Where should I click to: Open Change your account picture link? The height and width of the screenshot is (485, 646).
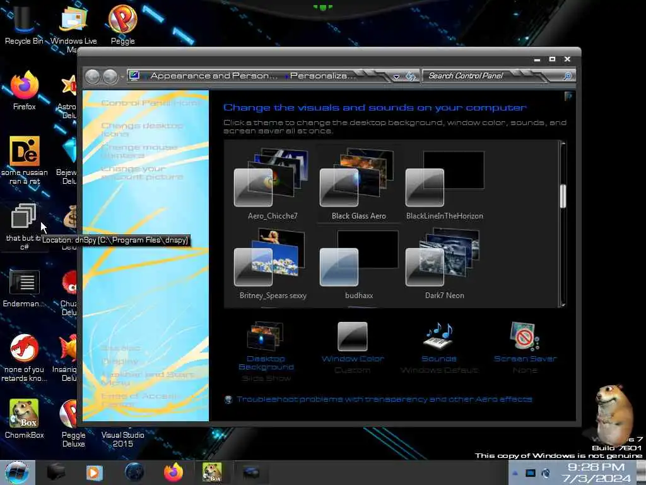click(142, 172)
